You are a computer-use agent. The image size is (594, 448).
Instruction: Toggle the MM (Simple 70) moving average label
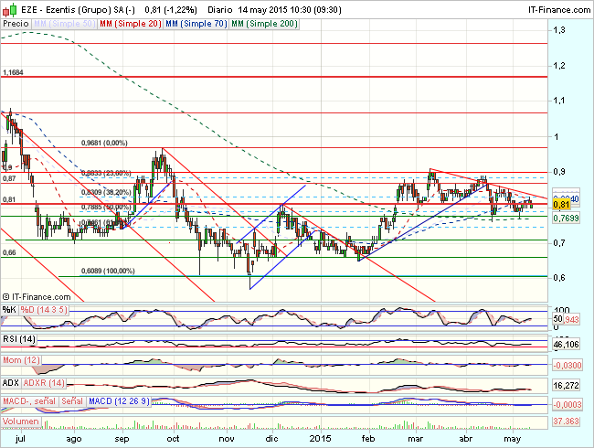(196, 24)
